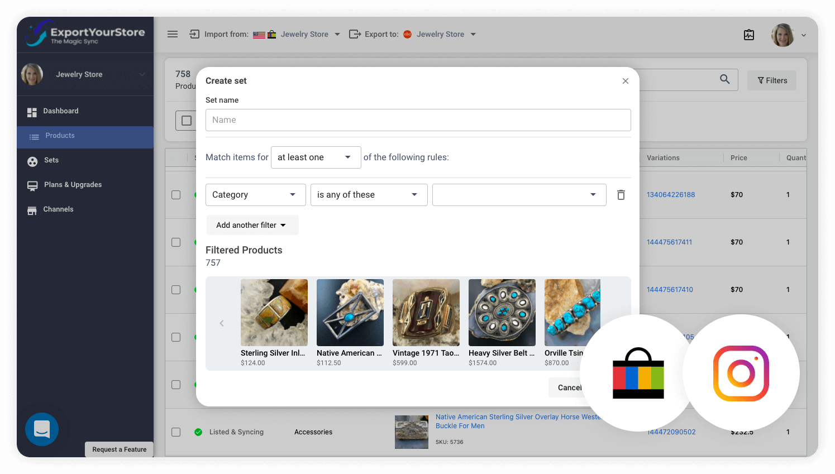This screenshot has height=474, width=835.
Task: Click the search magnifier icon
Action: tap(724, 79)
